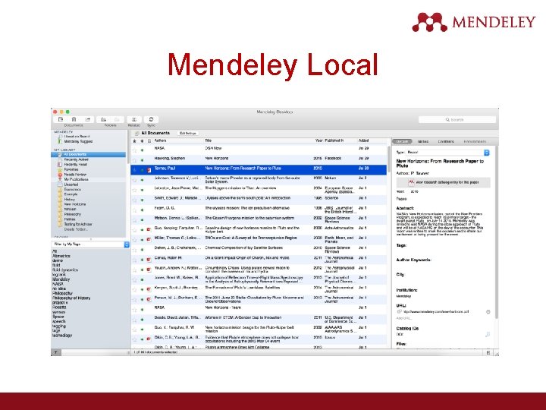
Task: Select the Guo, Yanping; Farquhar row
Action: pos(259,230)
